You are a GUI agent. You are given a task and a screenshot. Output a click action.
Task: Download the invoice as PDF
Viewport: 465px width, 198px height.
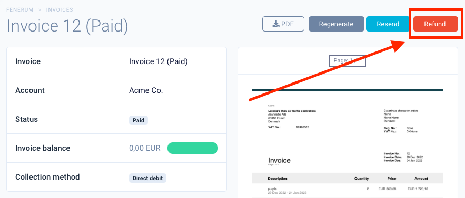pos(283,24)
